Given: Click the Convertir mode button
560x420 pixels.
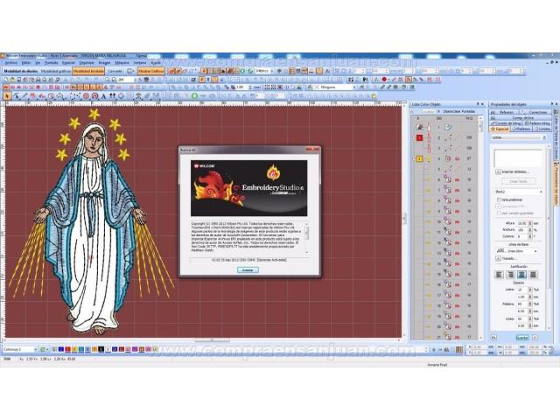Looking at the screenshot, I should coord(115,71).
